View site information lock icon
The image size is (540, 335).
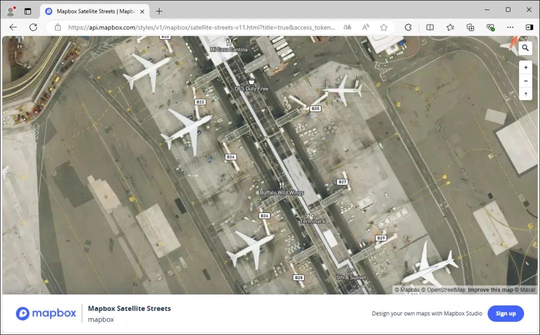(58, 27)
